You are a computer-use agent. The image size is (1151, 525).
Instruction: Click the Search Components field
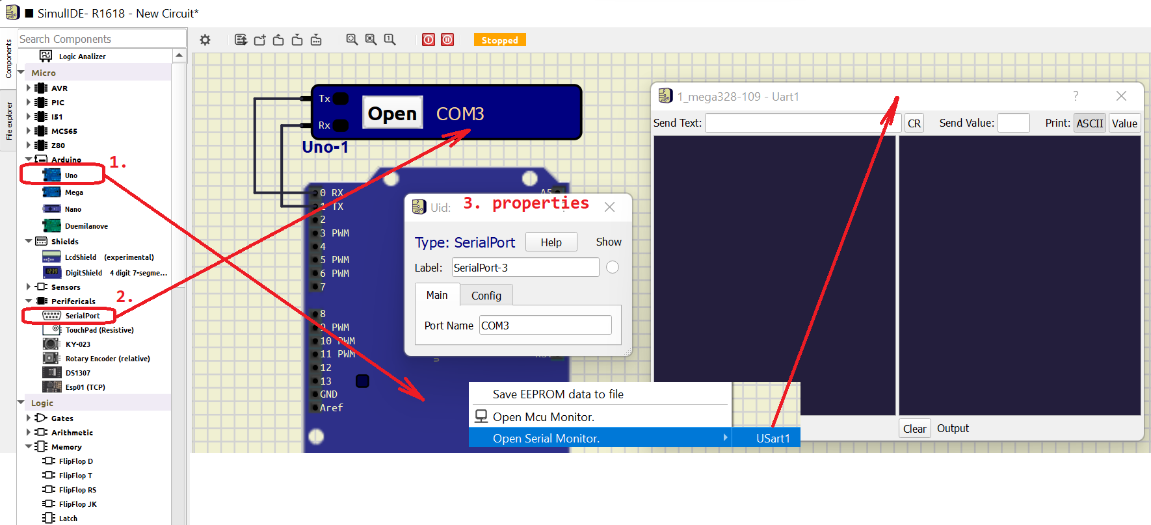(x=101, y=39)
